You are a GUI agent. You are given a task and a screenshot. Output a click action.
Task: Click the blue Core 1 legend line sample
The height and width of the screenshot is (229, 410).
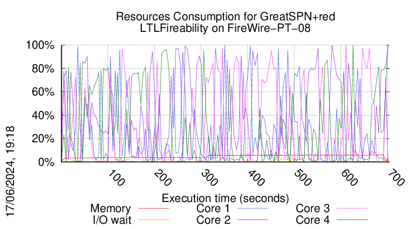253,208
